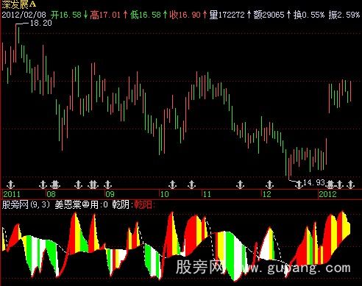Click the 14.93 lowest price label

[314, 182]
